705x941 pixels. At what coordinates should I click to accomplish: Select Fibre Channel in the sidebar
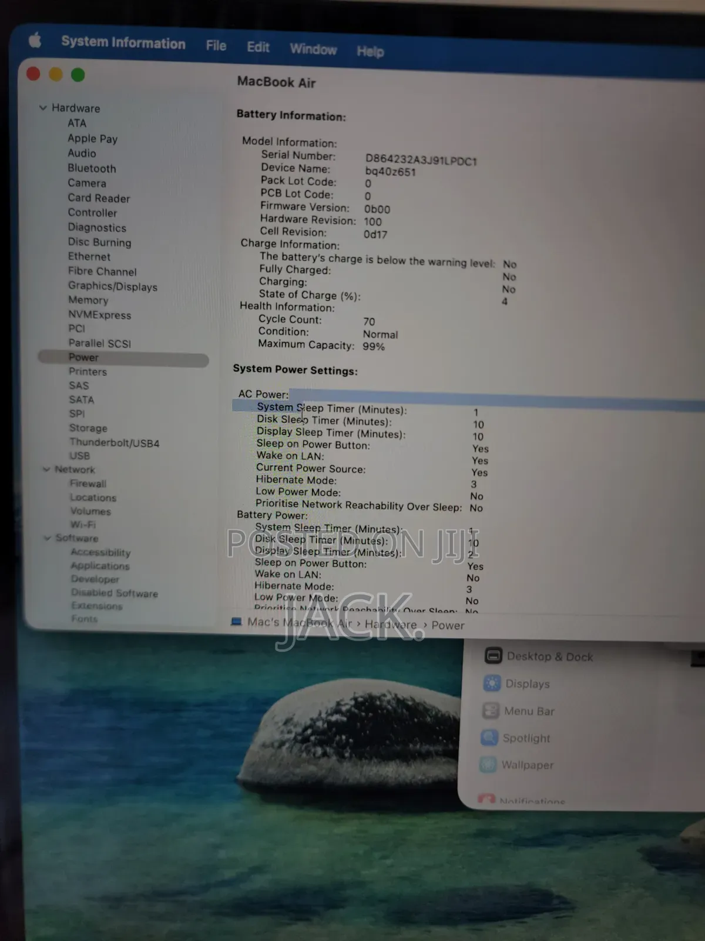point(102,271)
